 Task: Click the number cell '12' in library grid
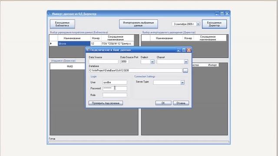coord(96,43)
